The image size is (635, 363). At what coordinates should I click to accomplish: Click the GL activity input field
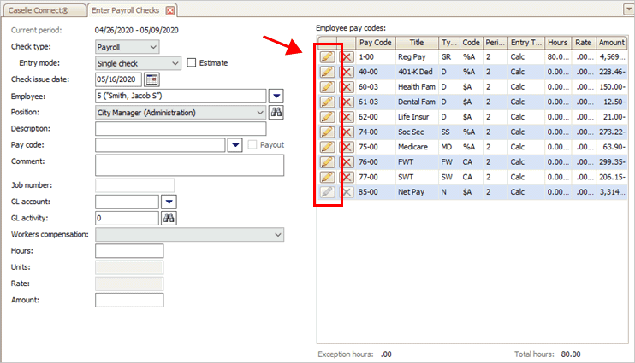coord(127,218)
